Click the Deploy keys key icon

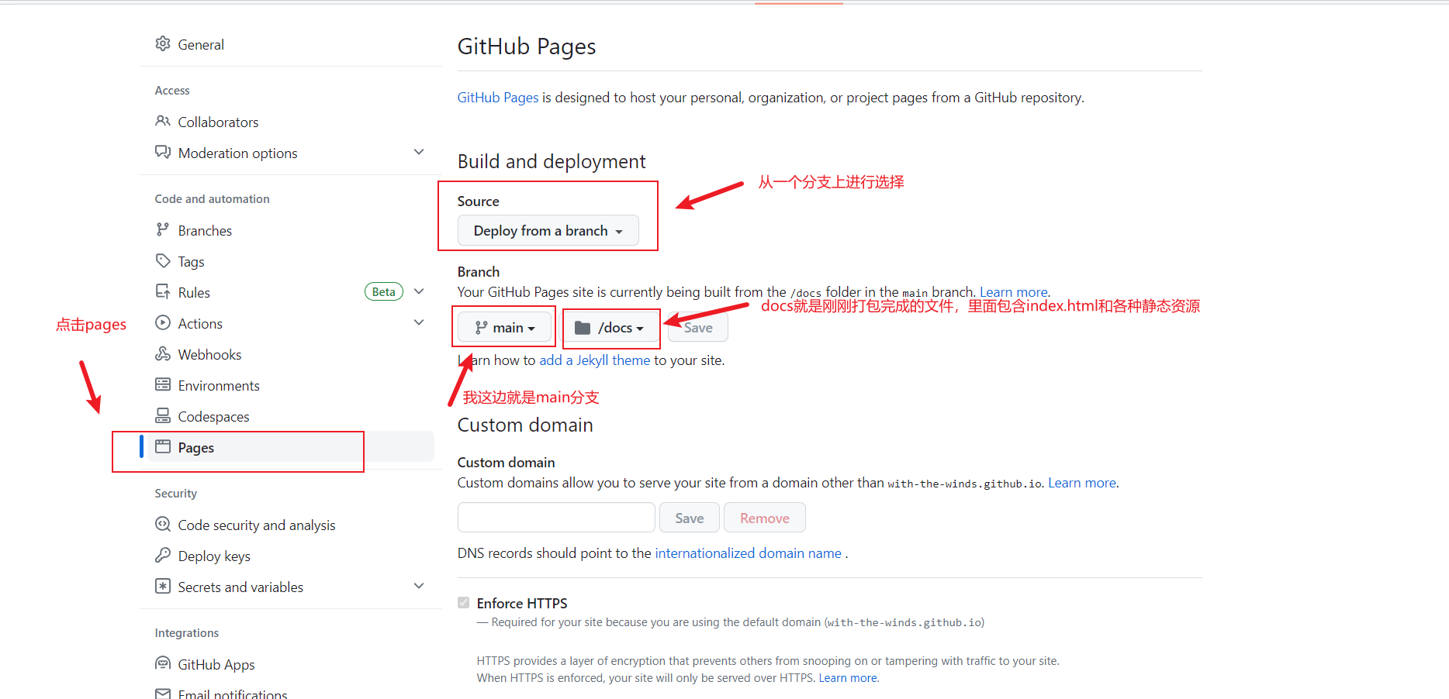pyautogui.click(x=163, y=555)
